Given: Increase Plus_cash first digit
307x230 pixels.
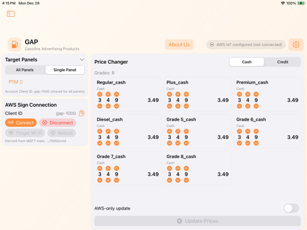Looking at the screenshot, I should 169,94.
